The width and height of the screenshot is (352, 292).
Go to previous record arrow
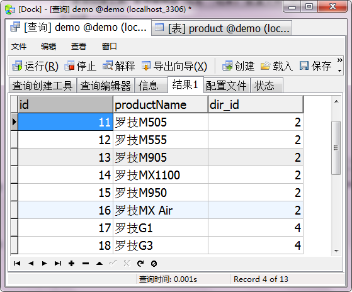pyautogui.click(x=31, y=263)
